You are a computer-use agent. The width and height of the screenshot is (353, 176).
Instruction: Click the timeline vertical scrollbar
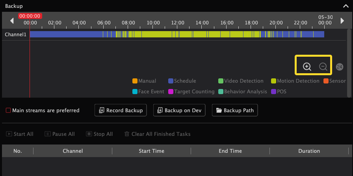point(349,63)
